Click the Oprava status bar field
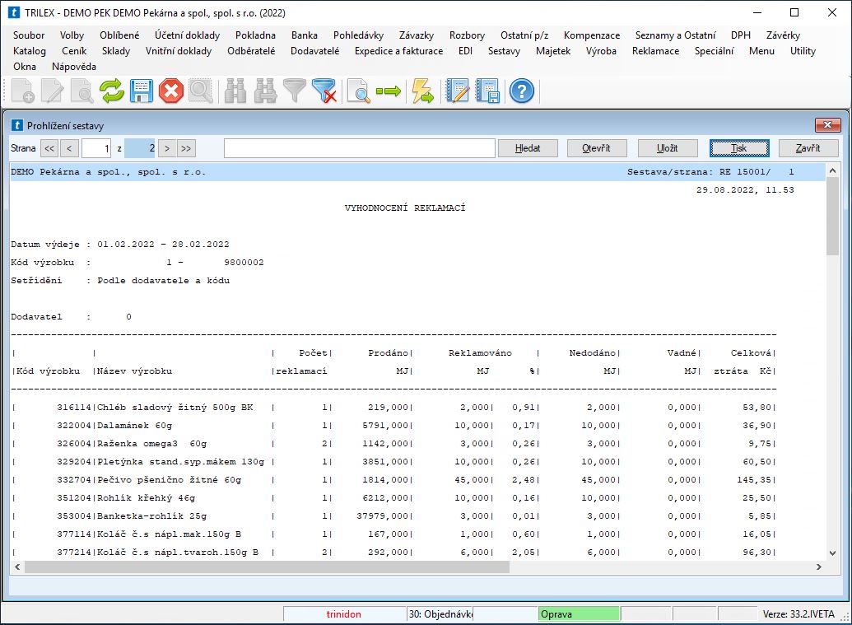This screenshot has height=625, width=852. pos(579,614)
